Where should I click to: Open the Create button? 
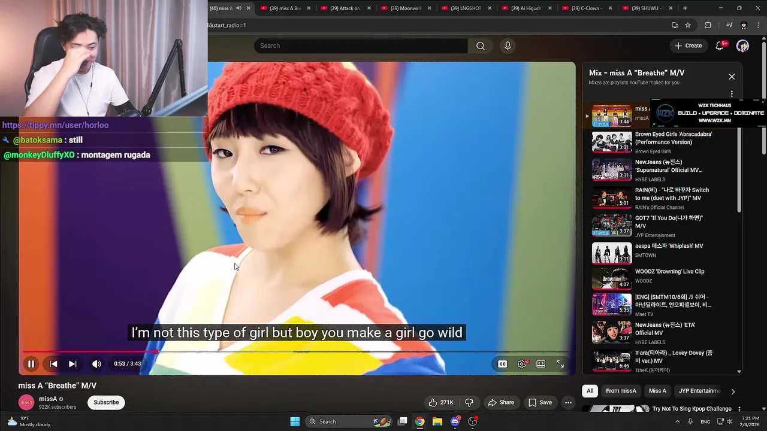(x=688, y=45)
